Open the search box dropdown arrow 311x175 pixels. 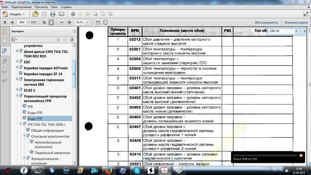pos(296,31)
